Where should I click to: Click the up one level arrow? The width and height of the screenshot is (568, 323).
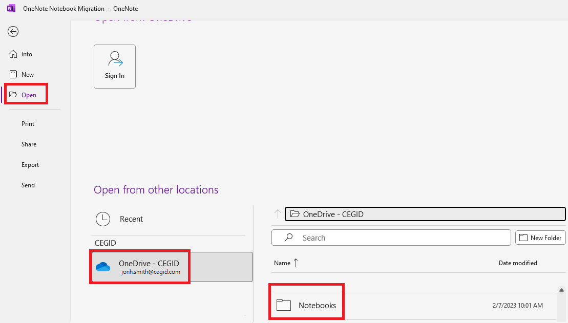(x=278, y=214)
